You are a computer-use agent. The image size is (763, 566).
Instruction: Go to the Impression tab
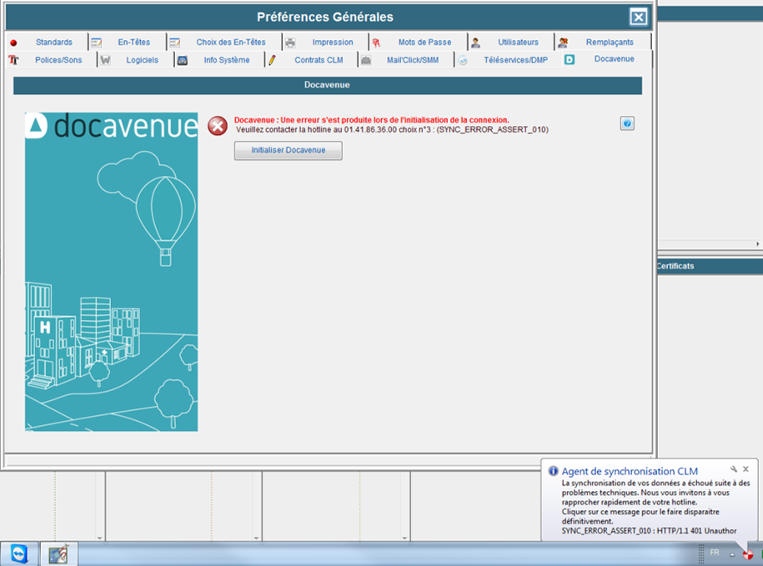click(333, 42)
